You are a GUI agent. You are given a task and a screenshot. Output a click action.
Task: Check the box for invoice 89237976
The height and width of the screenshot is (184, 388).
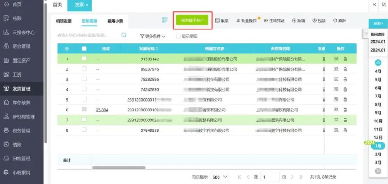tap(84, 69)
